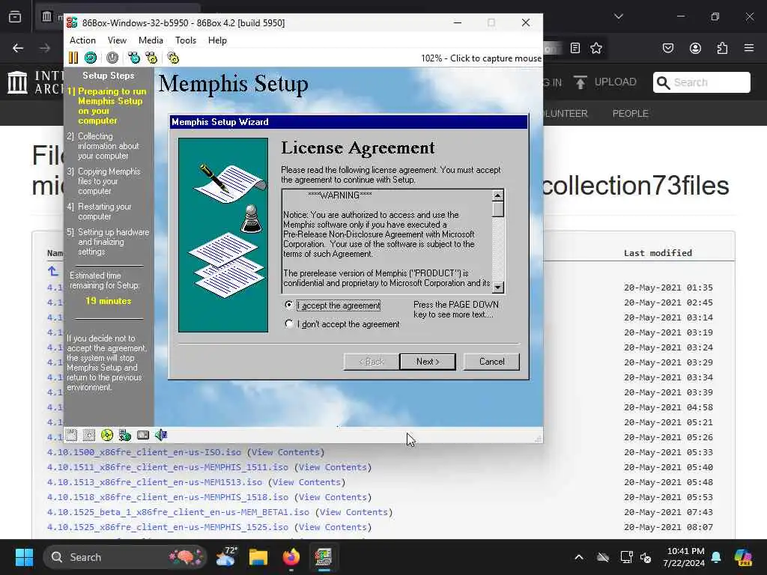Go back using browser back arrow
This screenshot has height=575, width=767.
[18, 48]
